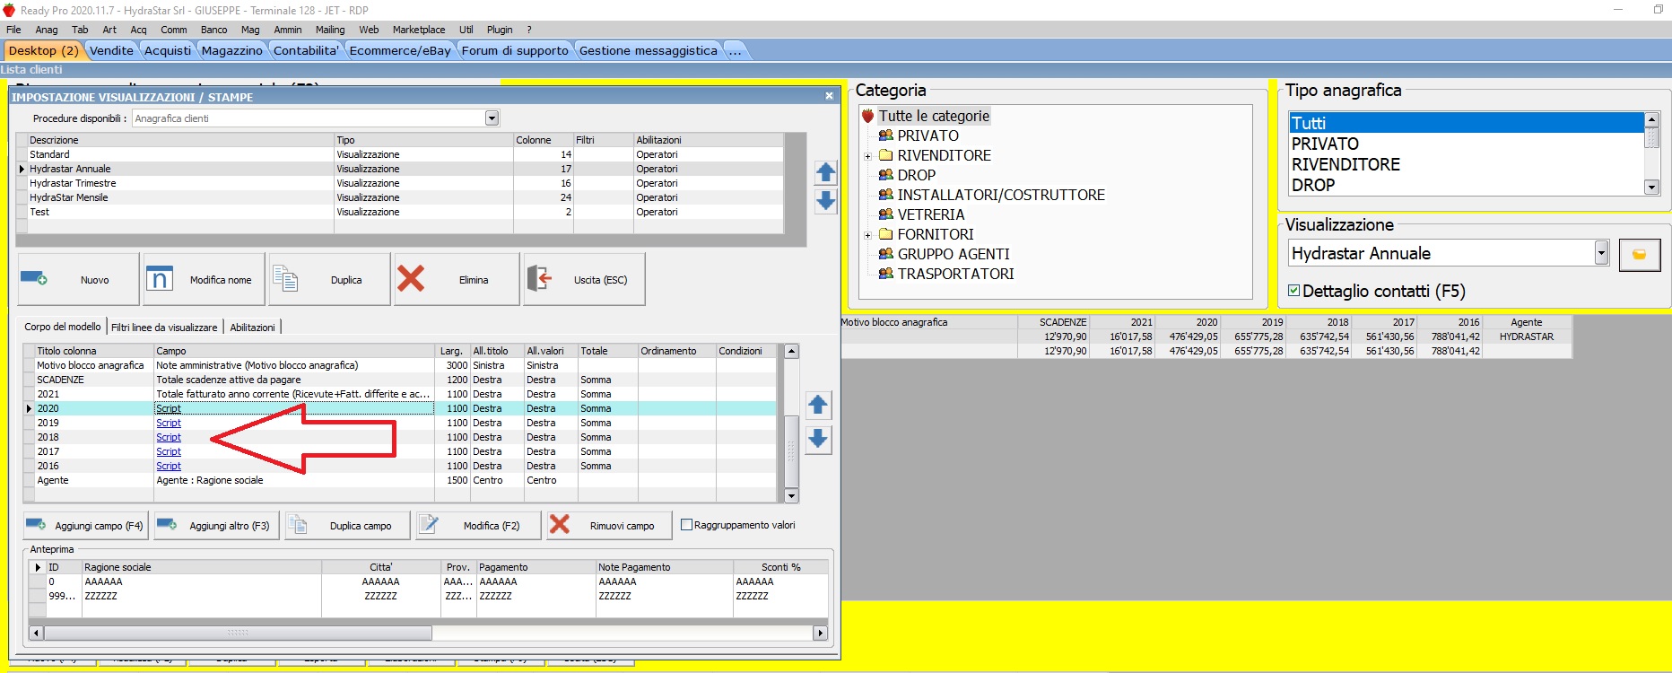Image resolution: width=1672 pixels, height=673 pixels.
Task: Click the red X Elimina button
Action: (x=411, y=279)
